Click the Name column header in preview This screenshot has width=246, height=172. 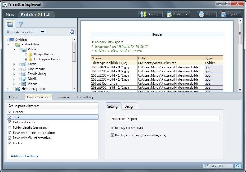pyautogui.click(x=114, y=58)
